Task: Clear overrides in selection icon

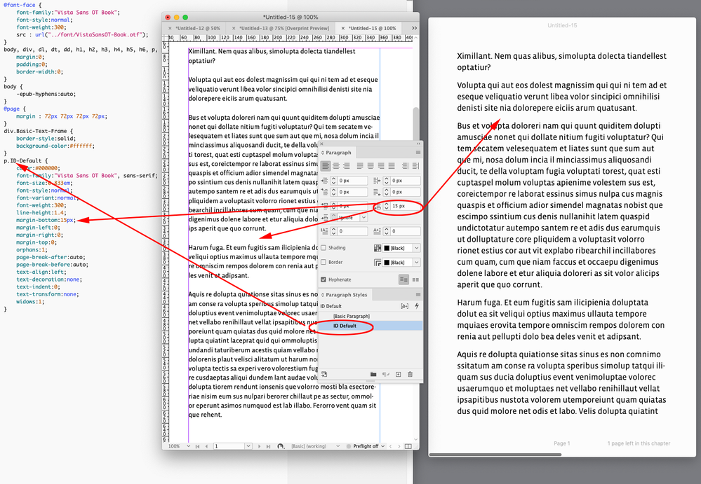Action: click(x=386, y=374)
